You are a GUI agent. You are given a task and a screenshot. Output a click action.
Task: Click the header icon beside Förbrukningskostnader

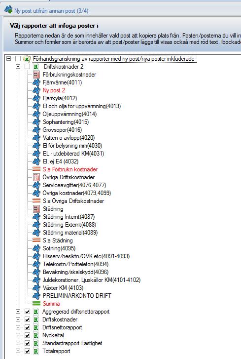coord(36,75)
